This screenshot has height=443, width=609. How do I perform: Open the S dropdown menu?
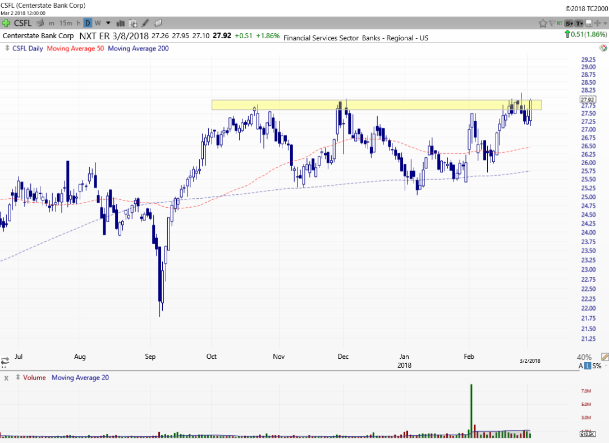[x=569, y=23]
